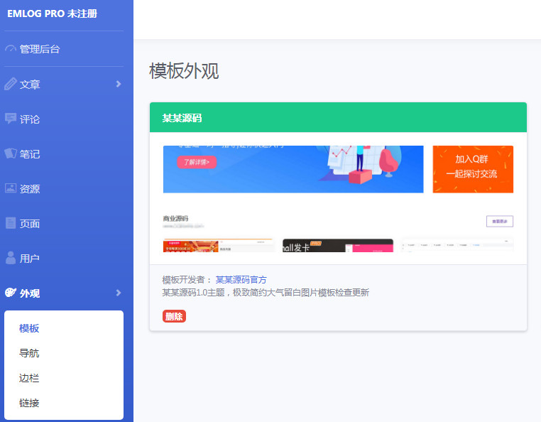The height and width of the screenshot is (422, 541).
Task: Select 模板 in the 外观 submenu
Action: [x=29, y=328]
